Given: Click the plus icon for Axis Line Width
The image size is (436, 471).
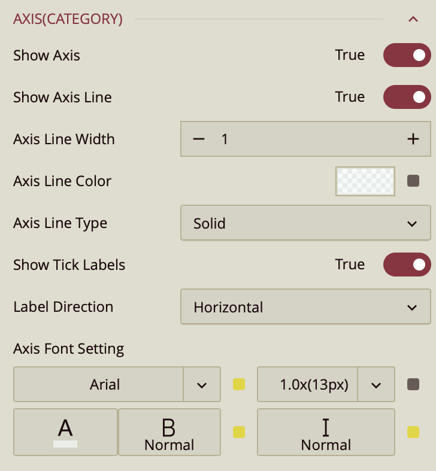Looking at the screenshot, I should 413,139.
